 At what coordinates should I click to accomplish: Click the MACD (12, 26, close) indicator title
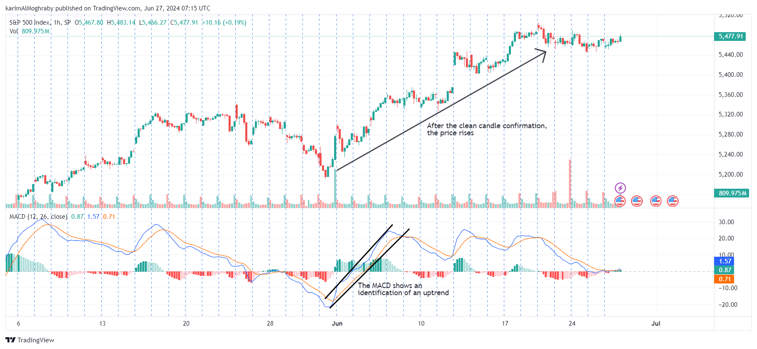click(38, 217)
